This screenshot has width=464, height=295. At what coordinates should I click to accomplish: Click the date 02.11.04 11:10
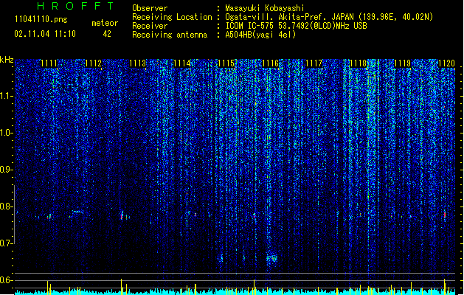click(45, 34)
